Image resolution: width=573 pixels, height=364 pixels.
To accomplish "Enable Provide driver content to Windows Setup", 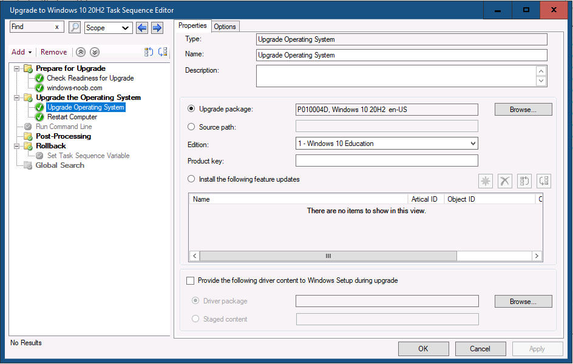I will [x=191, y=280].
